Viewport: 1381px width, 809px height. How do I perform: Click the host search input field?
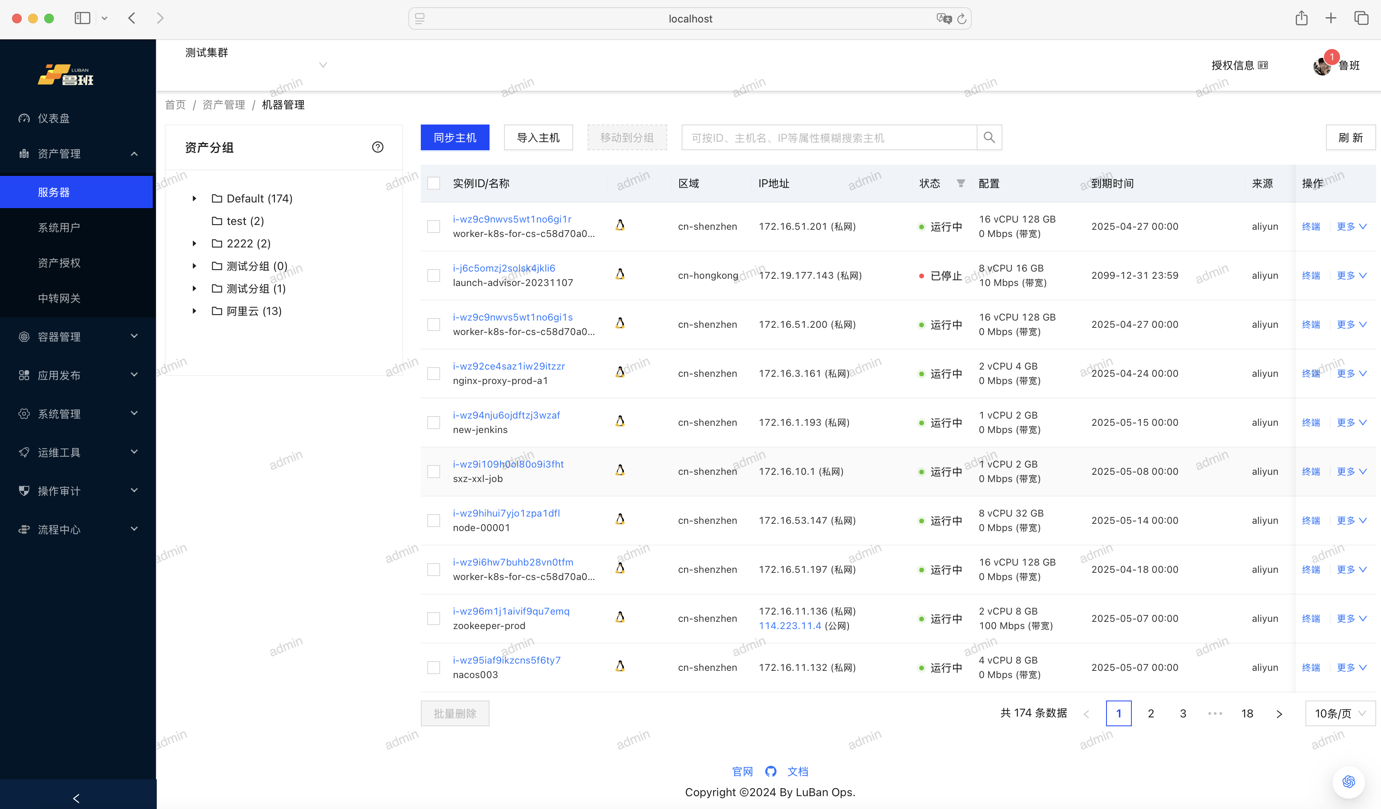tap(828, 137)
